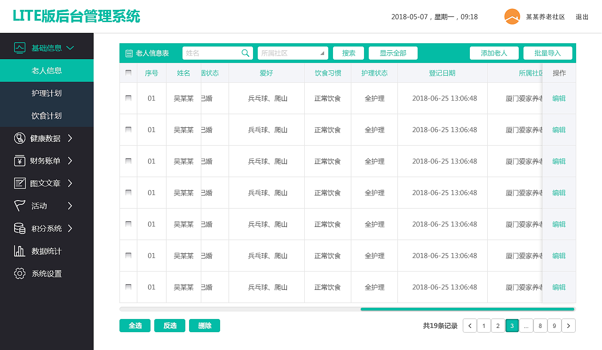Check the last row's checkbox
Image resolution: width=602 pixels, height=350 pixels.
click(x=128, y=287)
